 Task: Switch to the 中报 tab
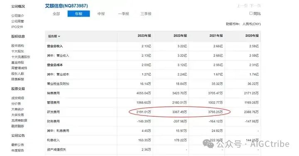click(101, 14)
